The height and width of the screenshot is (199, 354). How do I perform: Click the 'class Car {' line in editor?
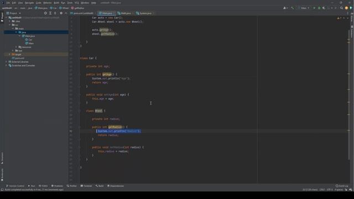point(88,58)
